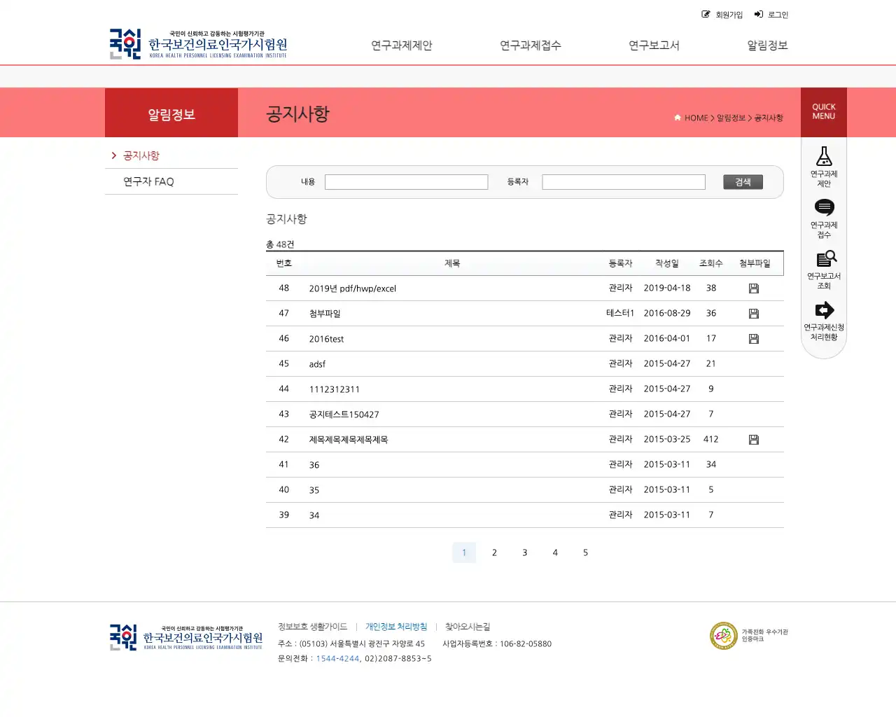The height and width of the screenshot is (717, 896).
Task: Click phone number 1544-4244 in footer
Action: pos(337,659)
